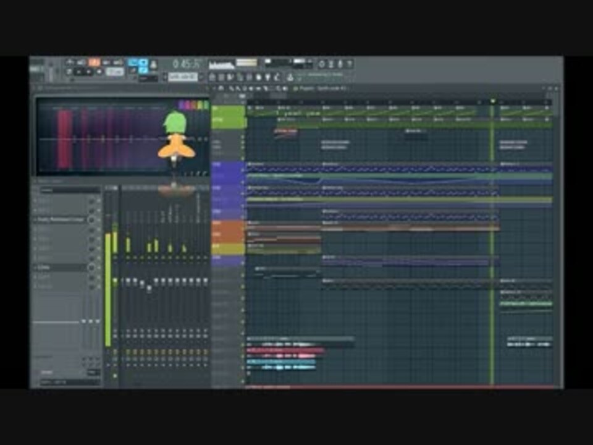Screen dimensions: 593x445
Task: Toggle the second highlighted effect slot's enable knob
Action: 91,267
